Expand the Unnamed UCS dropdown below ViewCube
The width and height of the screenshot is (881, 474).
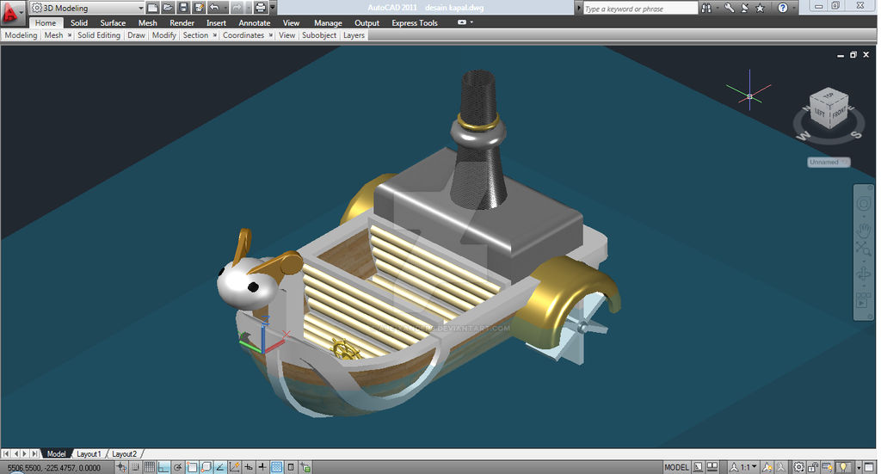pos(829,162)
